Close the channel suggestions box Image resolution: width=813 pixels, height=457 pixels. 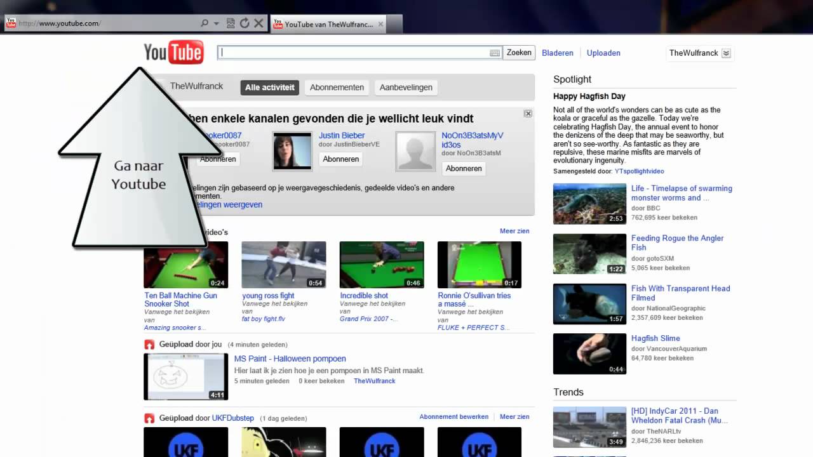[528, 114]
